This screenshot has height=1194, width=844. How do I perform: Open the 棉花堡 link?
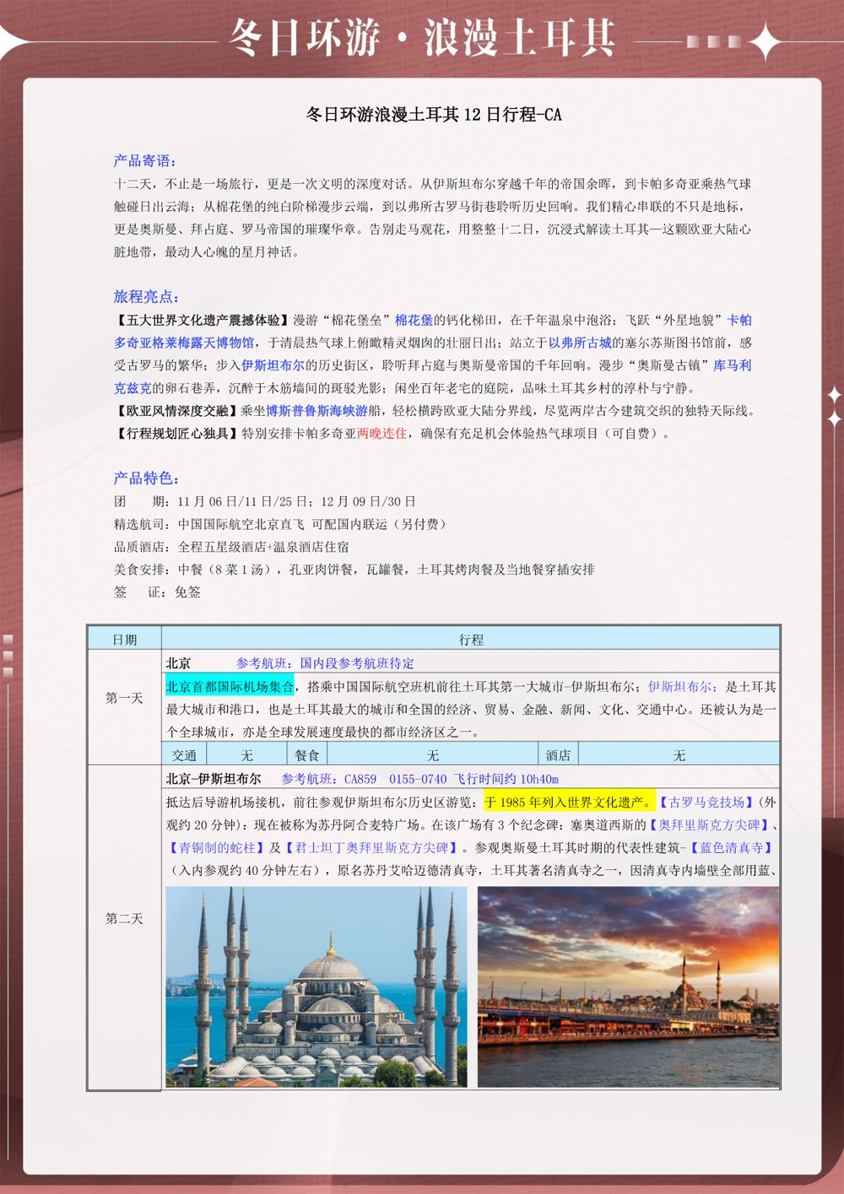tap(414, 320)
